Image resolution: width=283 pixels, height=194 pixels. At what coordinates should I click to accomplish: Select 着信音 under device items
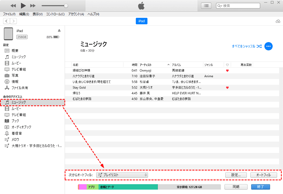[17, 133]
